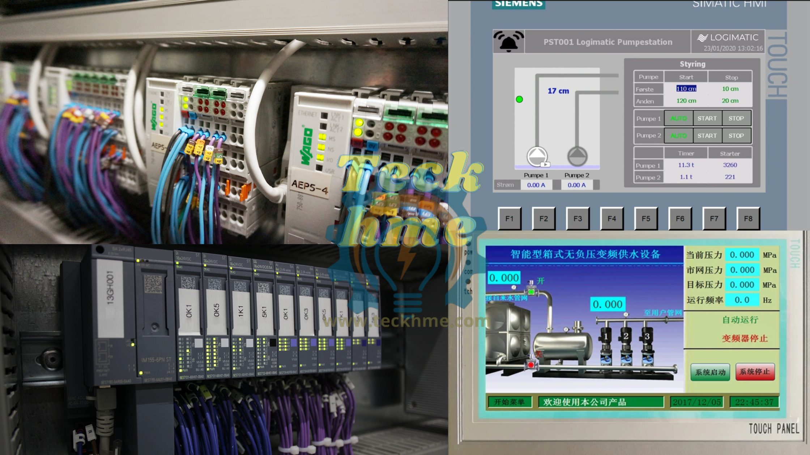
Task: Click the green level indicator dot
Action: [x=519, y=99]
